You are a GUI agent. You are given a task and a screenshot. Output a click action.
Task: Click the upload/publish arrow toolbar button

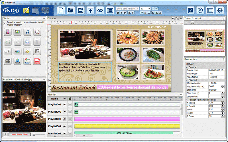point(90,11)
